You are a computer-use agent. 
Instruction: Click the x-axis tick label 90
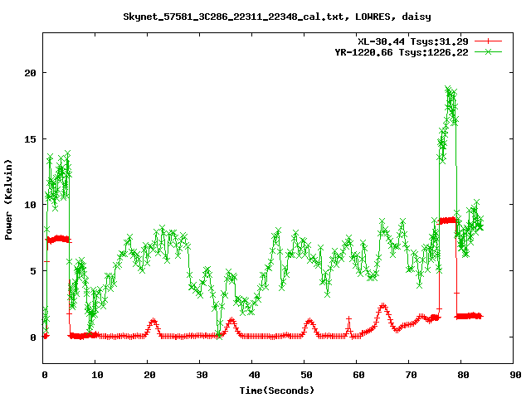tap(515, 375)
